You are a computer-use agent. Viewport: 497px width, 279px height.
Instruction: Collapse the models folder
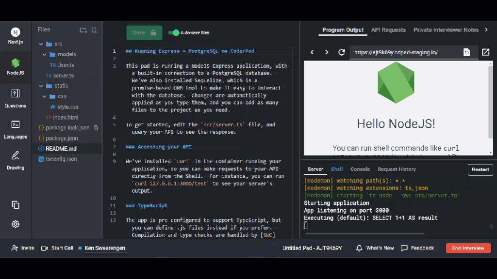pyautogui.click(x=45, y=55)
